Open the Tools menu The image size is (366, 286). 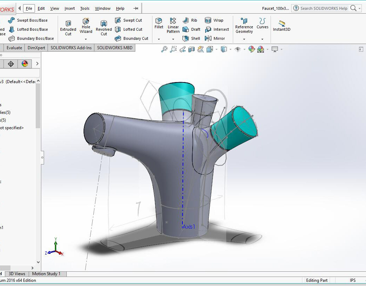(x=85, y=8)
